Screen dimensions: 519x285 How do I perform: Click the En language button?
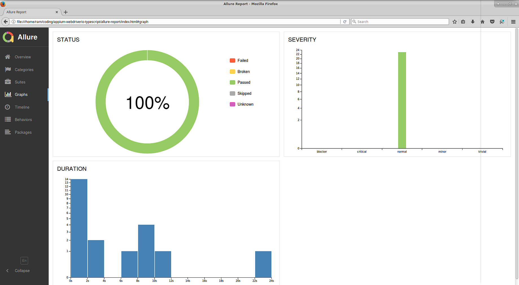tap(24, 260)
